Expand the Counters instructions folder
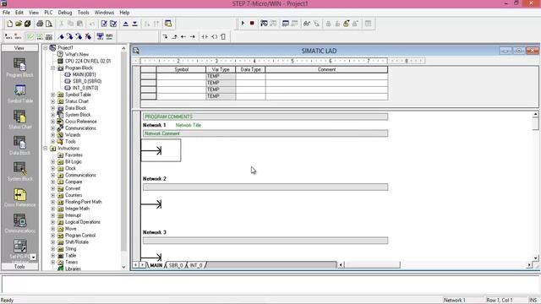 coord(52,195)
